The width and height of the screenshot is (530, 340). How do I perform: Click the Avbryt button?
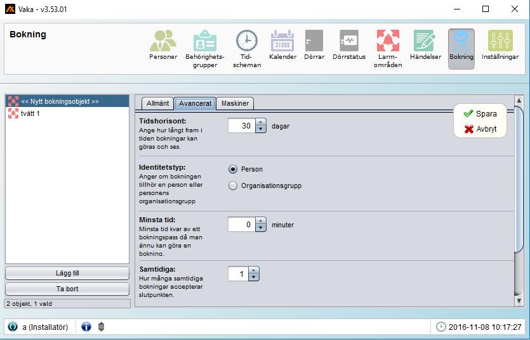(x=480, y=129)
